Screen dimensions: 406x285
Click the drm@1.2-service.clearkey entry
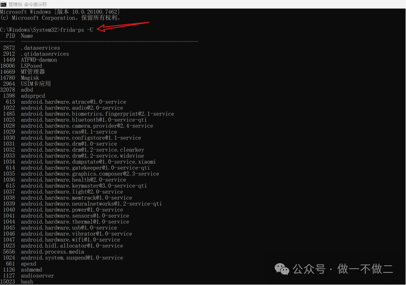click(83, 150)
